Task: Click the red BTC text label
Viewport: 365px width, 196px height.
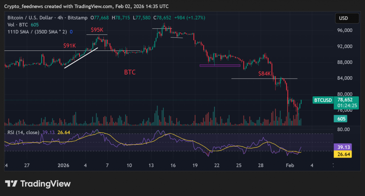Action: click(x=130, y=72)
